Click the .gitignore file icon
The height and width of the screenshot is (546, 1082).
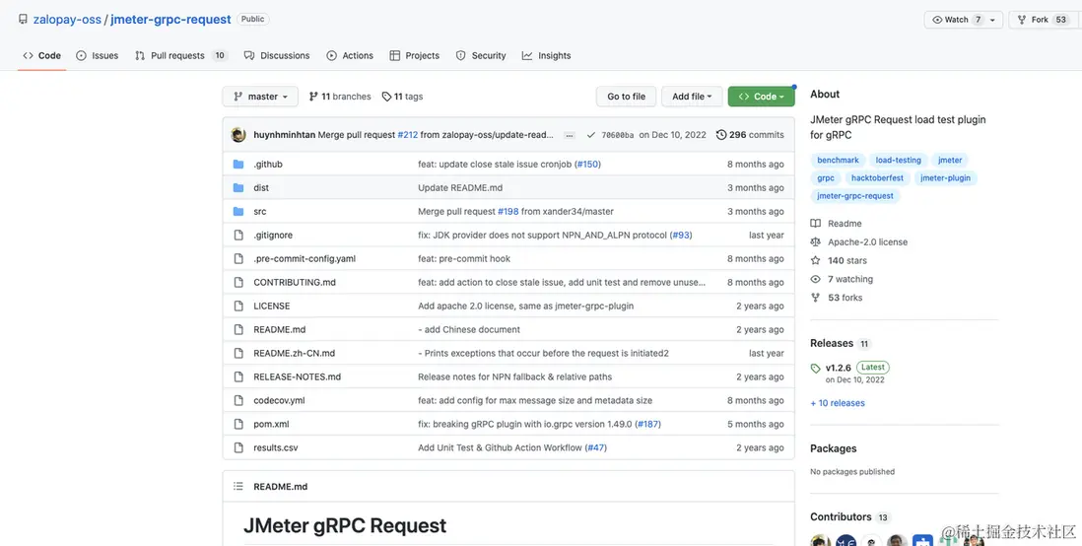238,236
